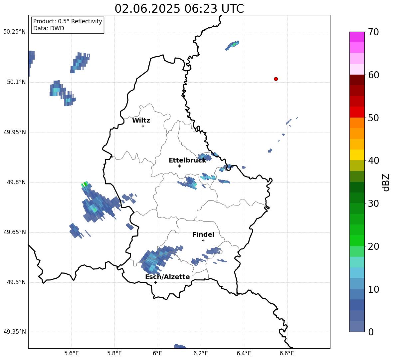This screenshot has height=360, width=394.
Task: Click the 6°E longitude label
Action: coord(157,353)
